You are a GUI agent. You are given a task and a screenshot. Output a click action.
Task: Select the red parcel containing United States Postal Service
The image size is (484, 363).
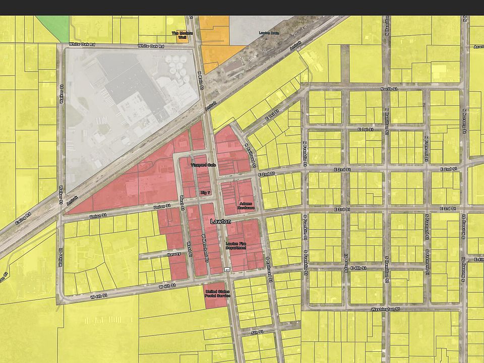tap(216, 295)
